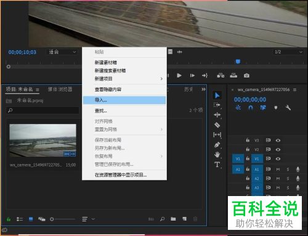308x236 pixels.
Task: Open timeline display settings wrench
Action: tap(288, 108)
